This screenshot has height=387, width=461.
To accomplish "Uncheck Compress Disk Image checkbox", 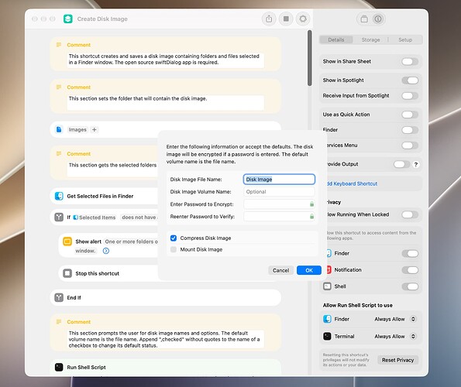I will coord(174,238).
